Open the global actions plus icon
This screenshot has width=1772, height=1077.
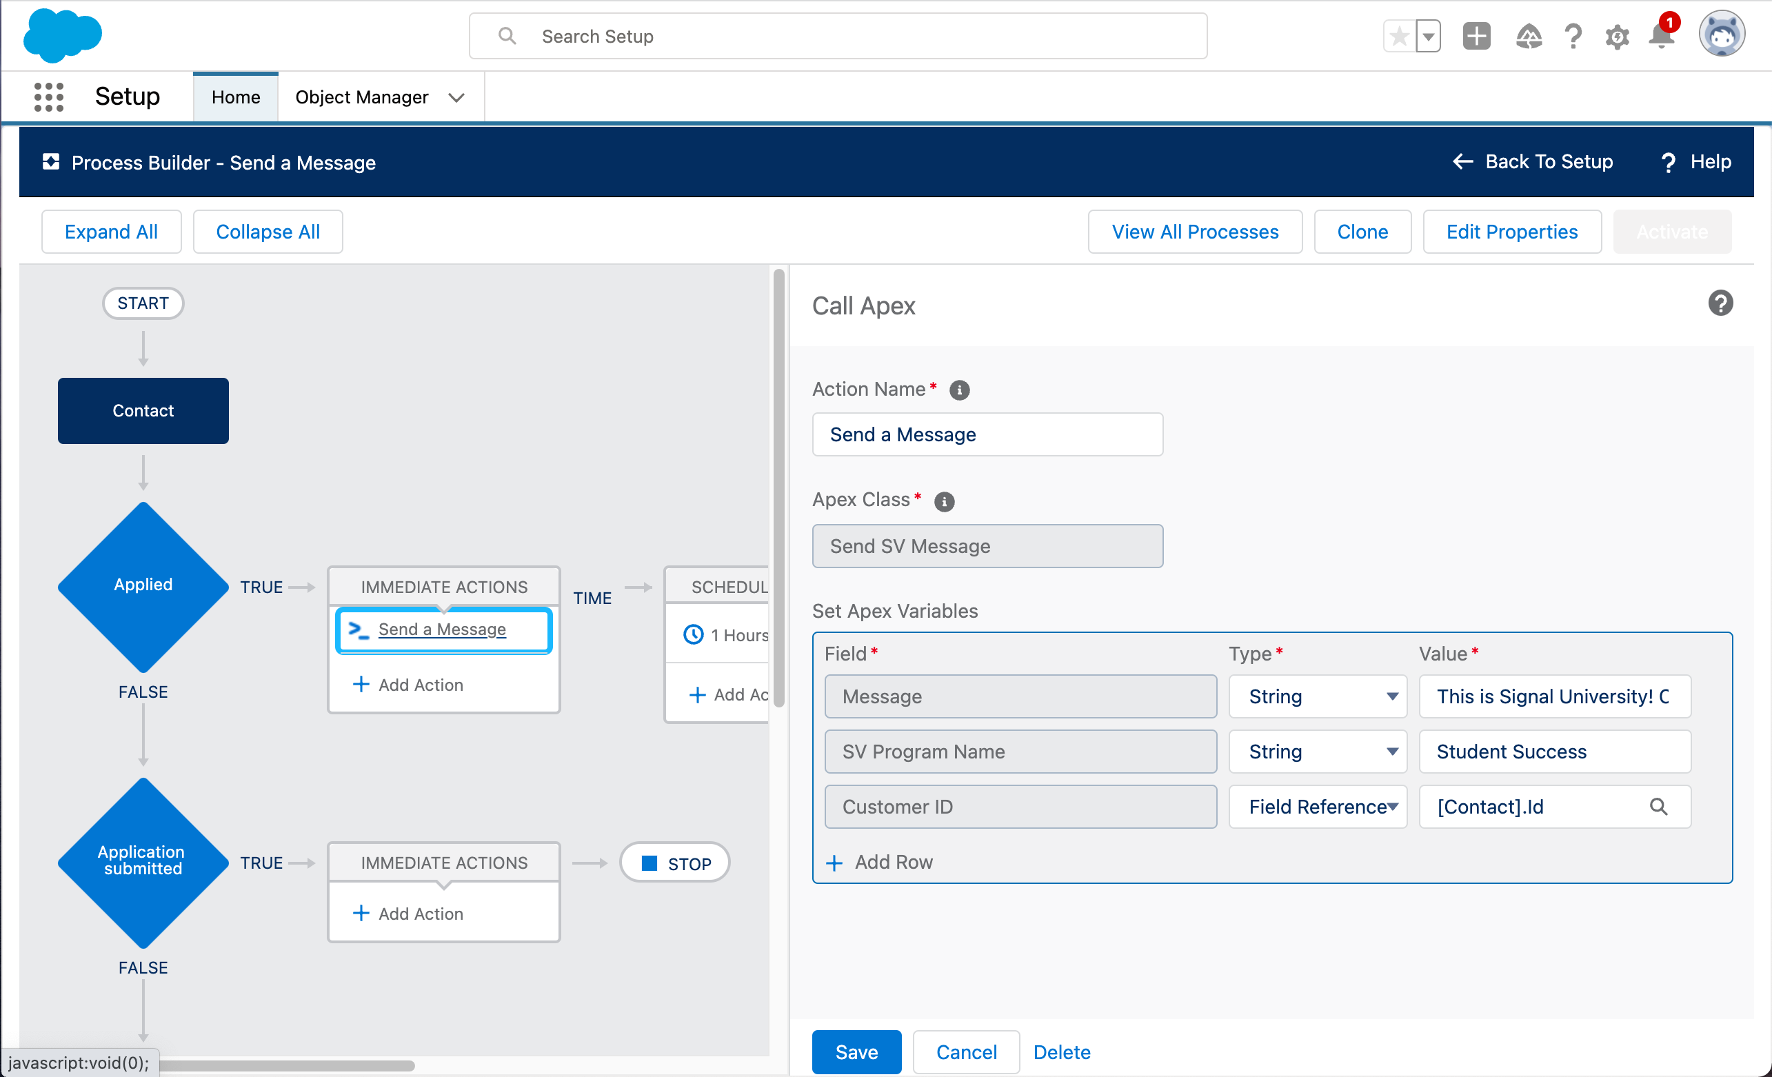(1476, 36)
